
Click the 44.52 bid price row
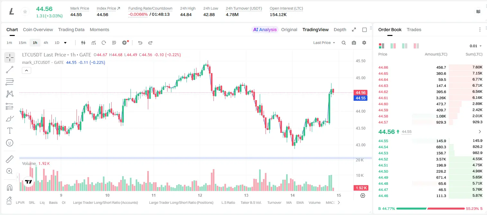pyautogui.click(x=430, y=159)
